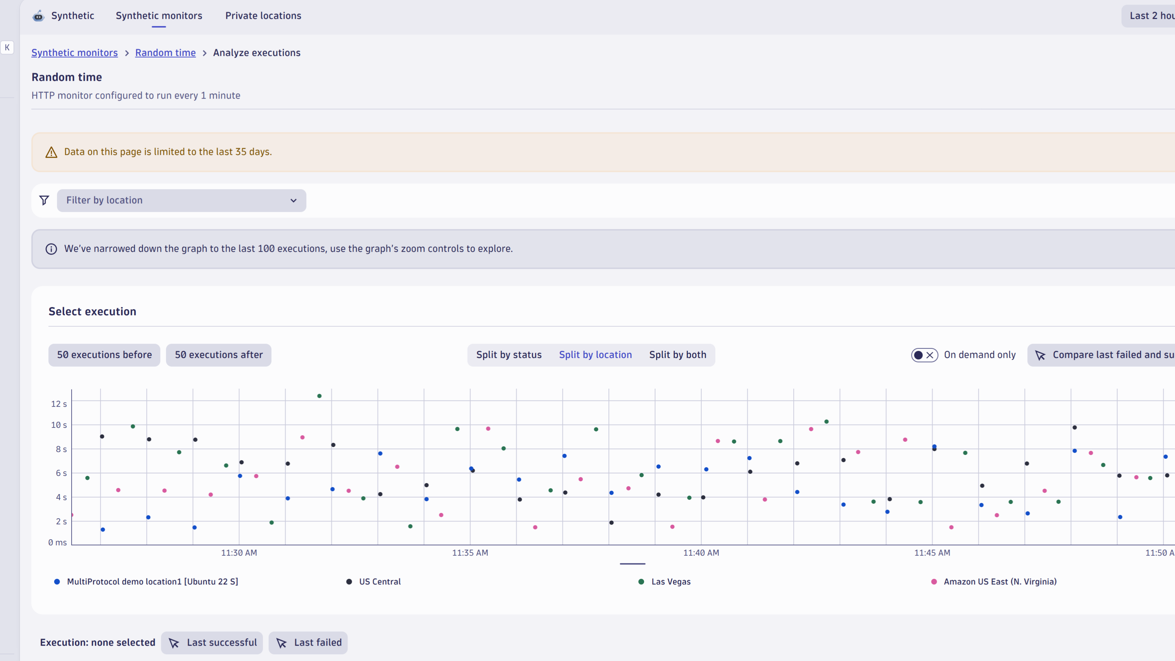
Task: Click the 50 executions after button
Action: (219, 355)
